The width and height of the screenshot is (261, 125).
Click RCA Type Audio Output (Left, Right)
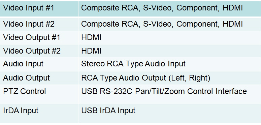point(145,78)
